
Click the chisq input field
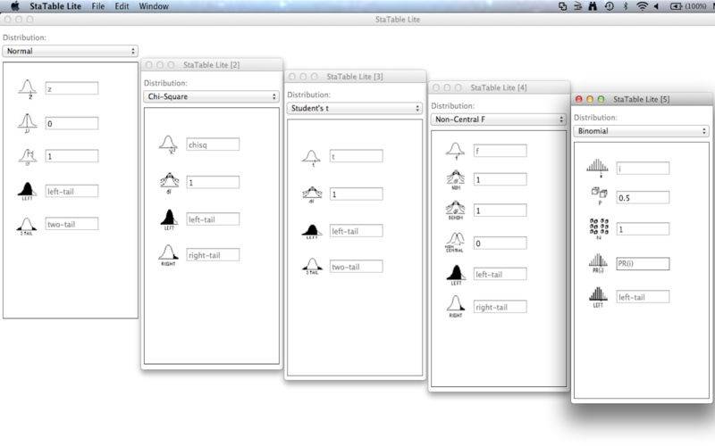click(x=213, y=145)
